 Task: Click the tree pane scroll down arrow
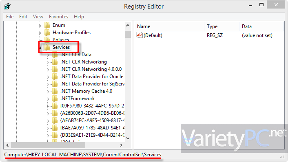128,138
